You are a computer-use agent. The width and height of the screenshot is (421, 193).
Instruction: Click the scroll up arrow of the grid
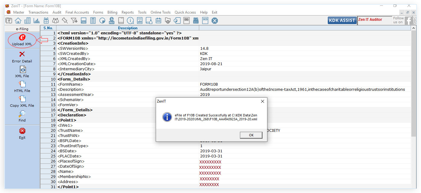pos(413,28)
